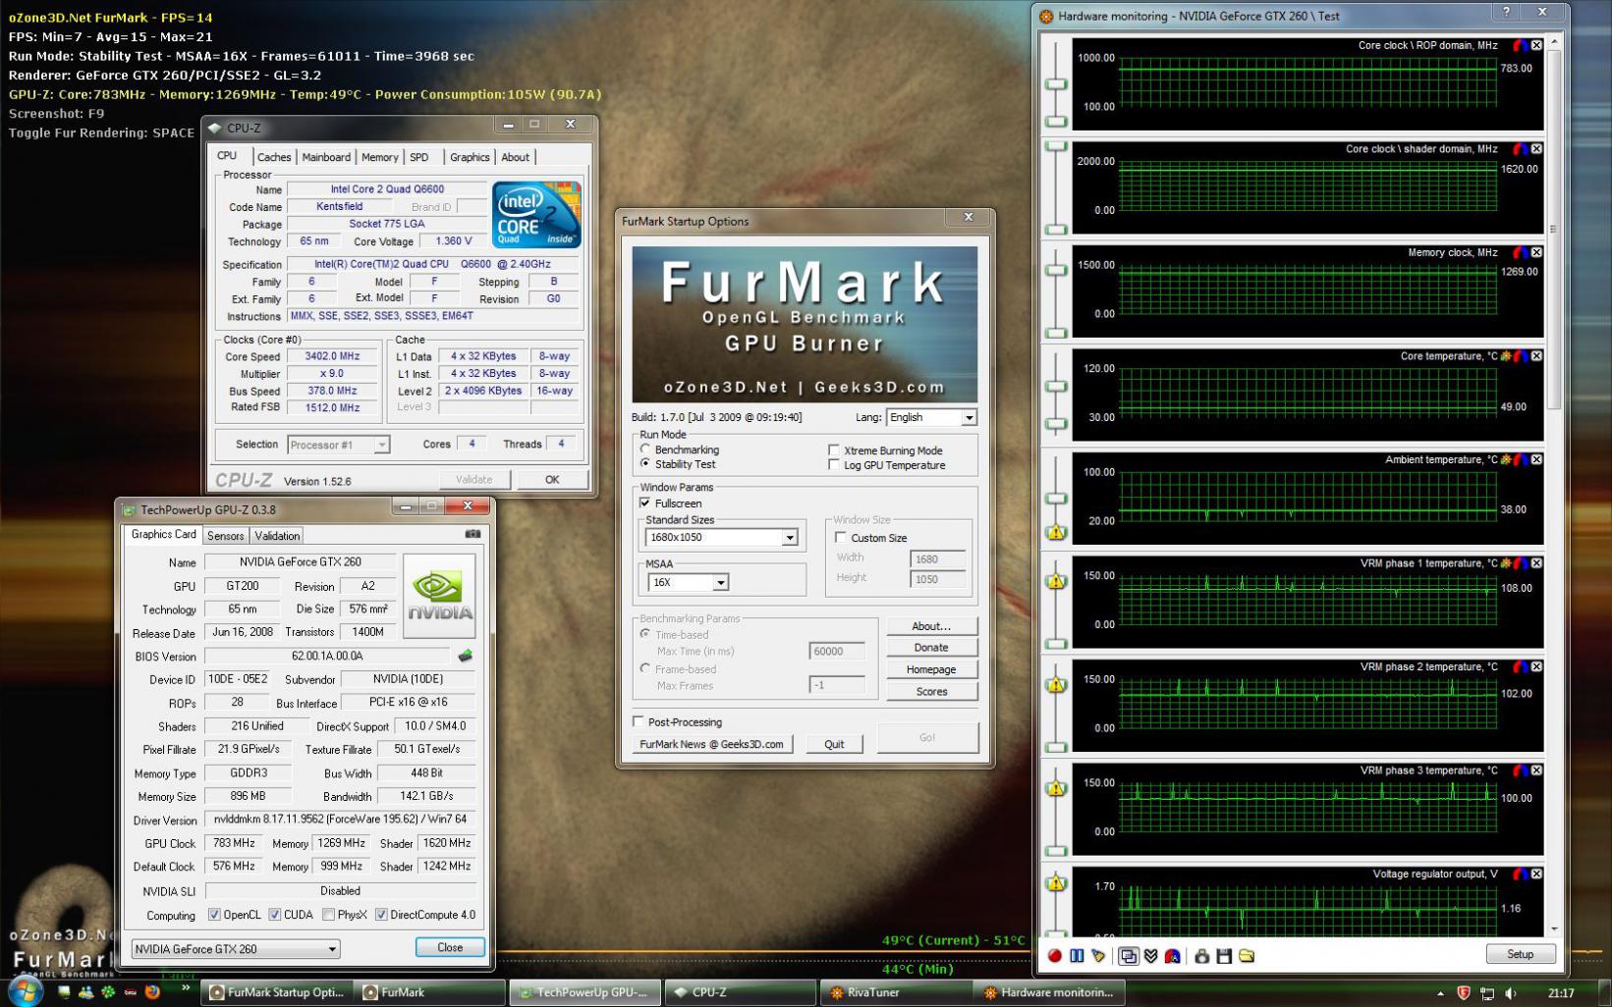The image size is (1612, 1007).
Task: Save monitoring log with the floppy disk icon
Action: (1224, 955)
